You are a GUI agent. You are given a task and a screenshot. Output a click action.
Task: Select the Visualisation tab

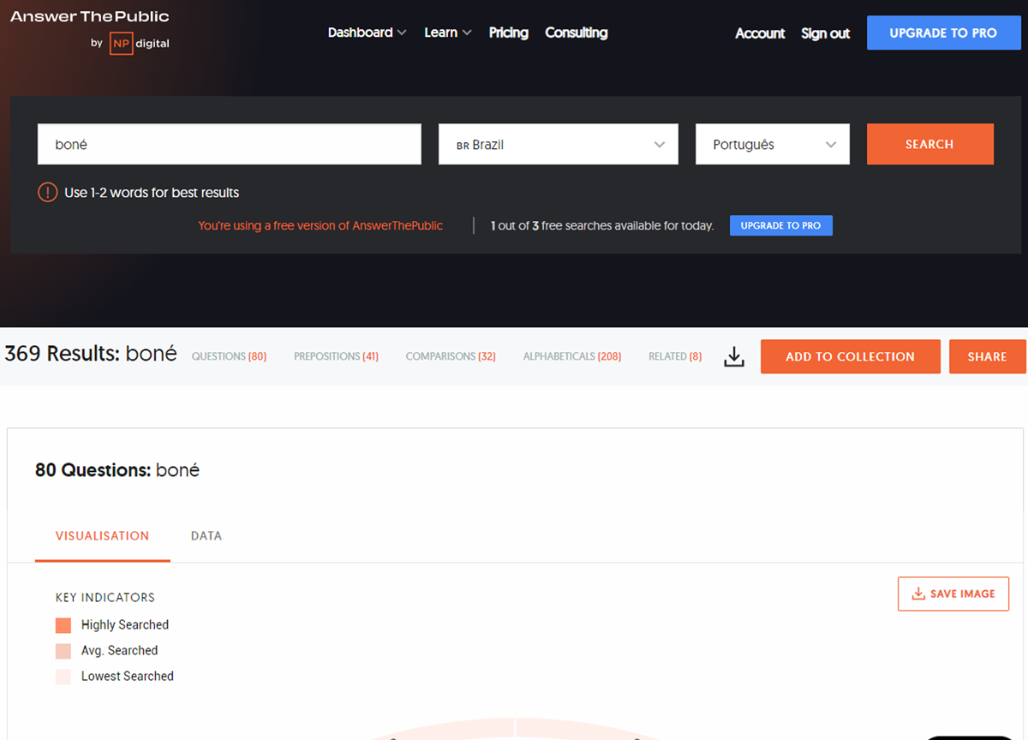102,536
